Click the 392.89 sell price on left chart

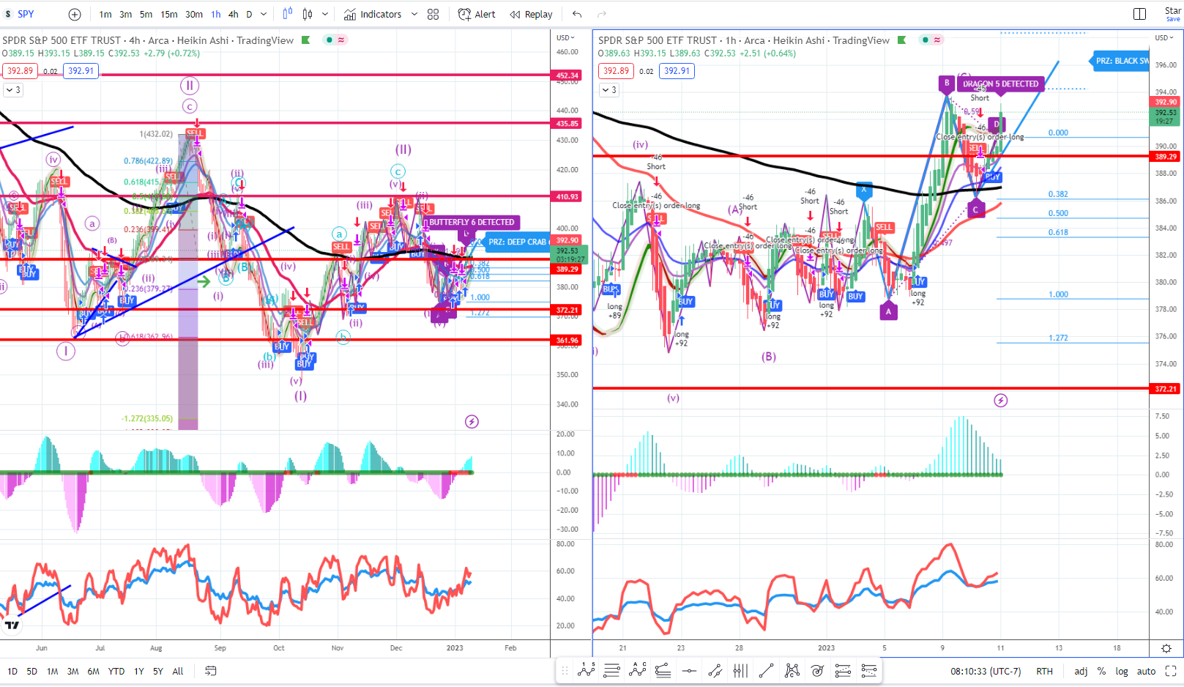tap(20, 71)
